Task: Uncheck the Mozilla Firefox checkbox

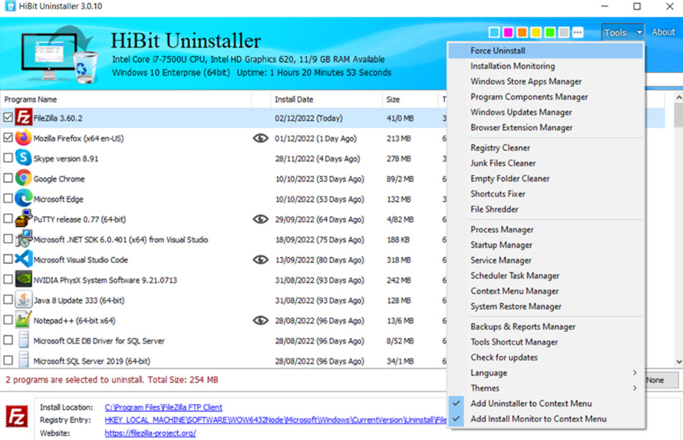Action: pyautogui.click(x=8, y=137)
